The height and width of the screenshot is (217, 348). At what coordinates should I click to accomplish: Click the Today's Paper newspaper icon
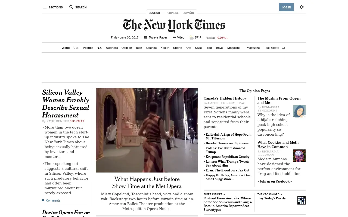(x=146, y=37)
